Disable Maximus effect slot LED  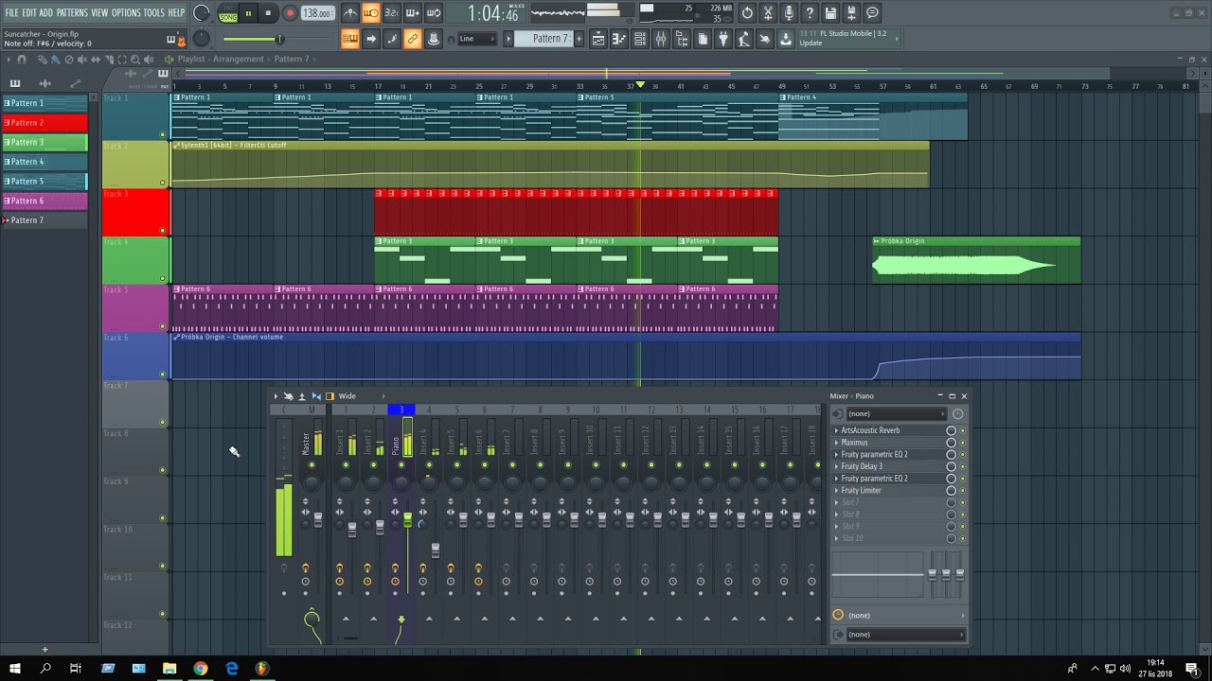[962, 443]
